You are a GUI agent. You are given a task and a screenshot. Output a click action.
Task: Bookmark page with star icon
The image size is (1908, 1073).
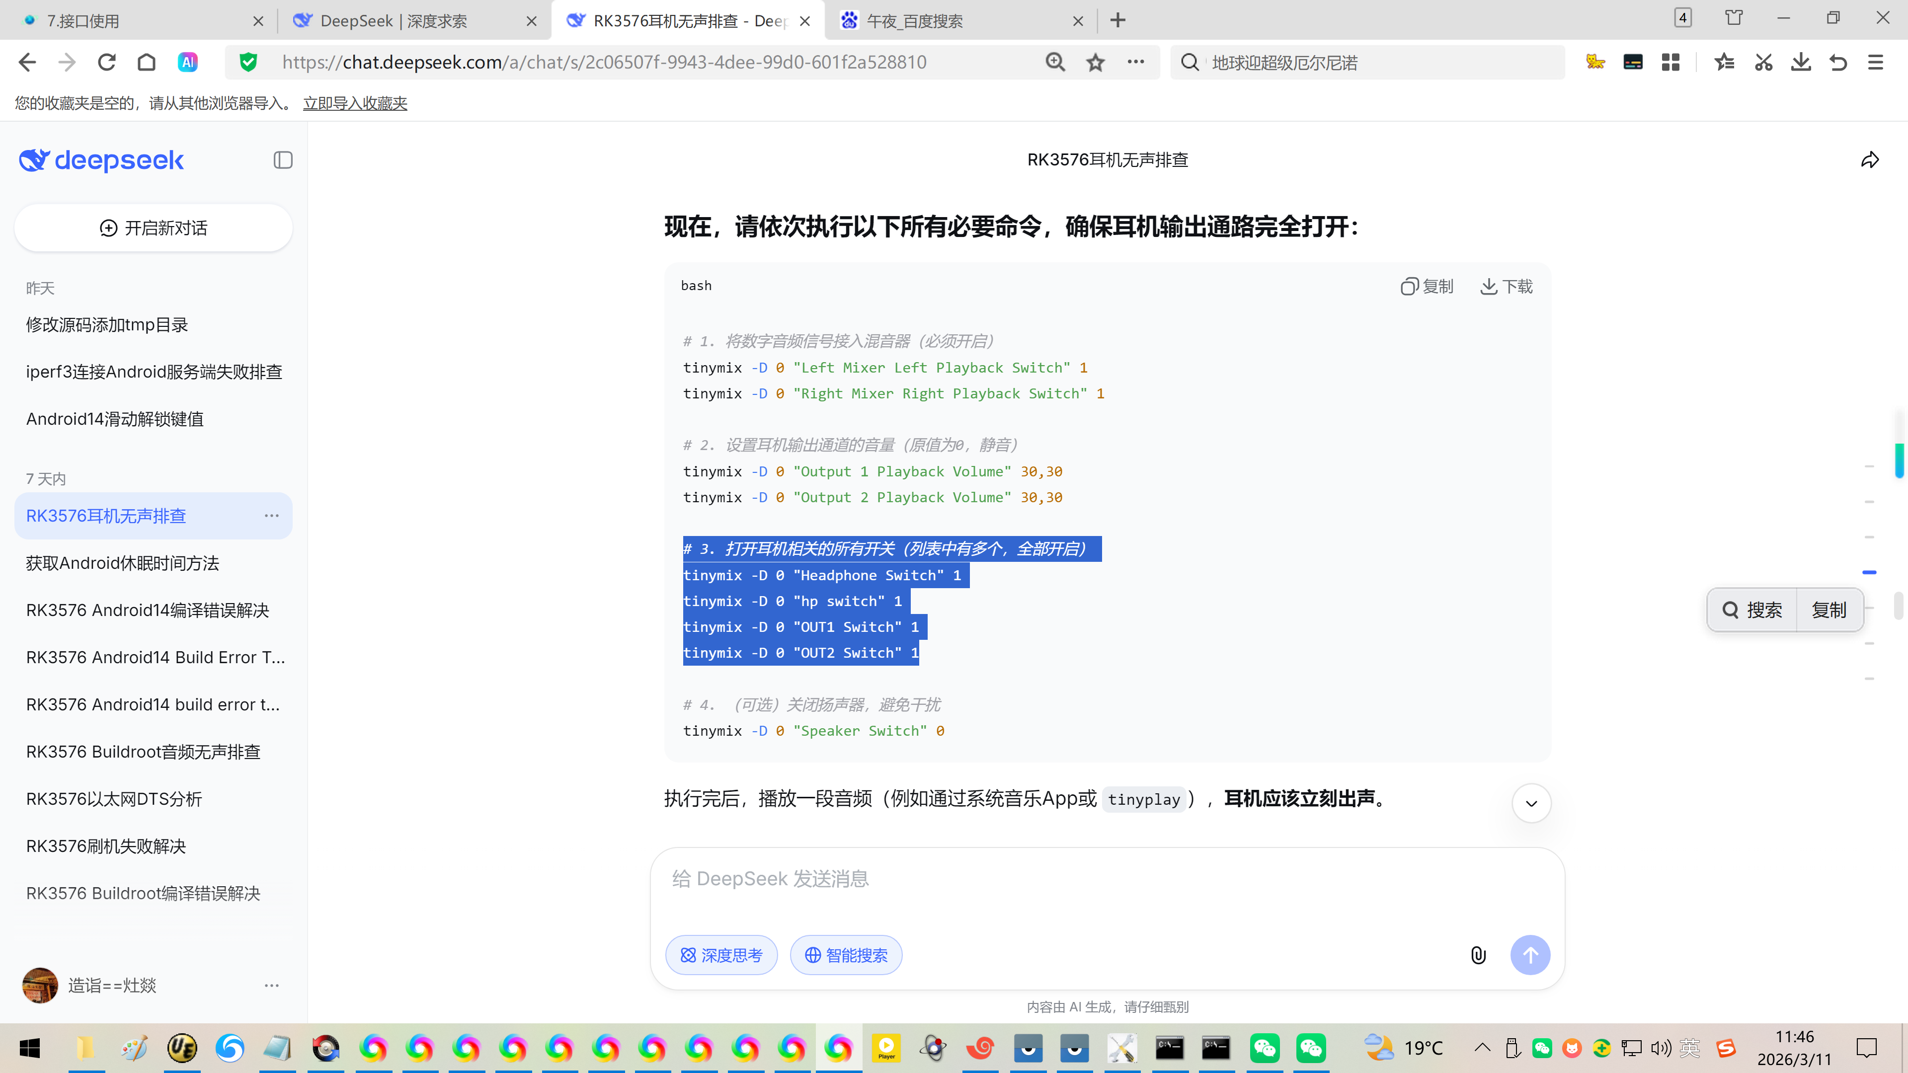pos(1096,62)
